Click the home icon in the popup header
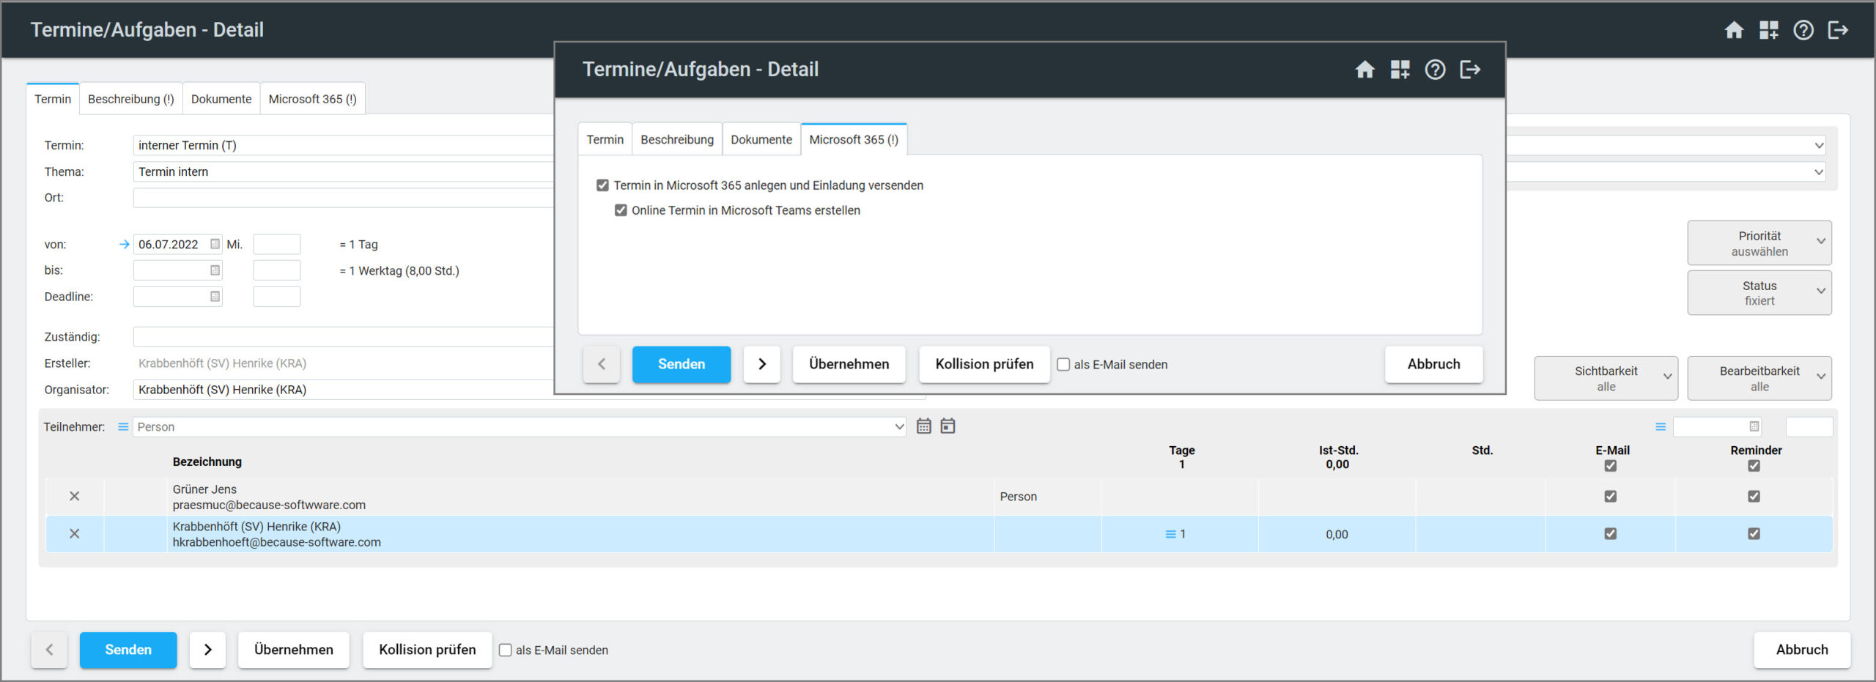Image resolution: width=1876 pixels, height=682 pixels. click(x=1364, y=70)
